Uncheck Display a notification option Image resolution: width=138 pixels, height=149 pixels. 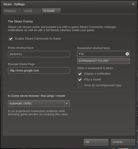[x=80, y=74]
